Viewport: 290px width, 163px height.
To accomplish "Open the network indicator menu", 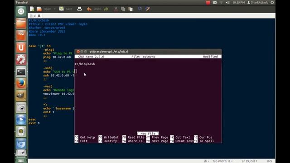I will (x=221, y=2).
